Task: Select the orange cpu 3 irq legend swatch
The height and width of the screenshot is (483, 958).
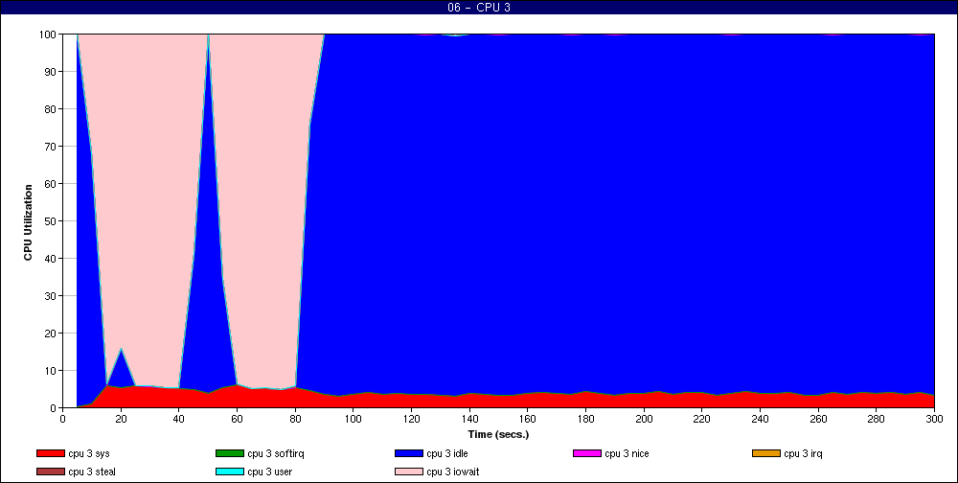Action: (x=766, y=453)
